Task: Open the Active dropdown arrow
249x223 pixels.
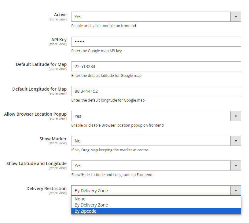Action: [x=236, y=17]
